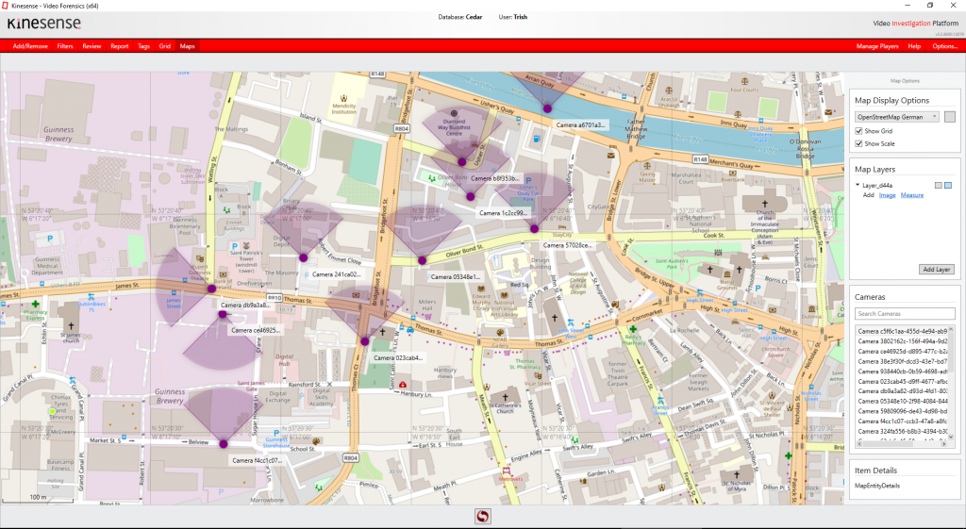The width and height of the screenshot is (966, 529).
Task: Click the 'Camera ce46925...' label on the map
Action: coord(256,330)
